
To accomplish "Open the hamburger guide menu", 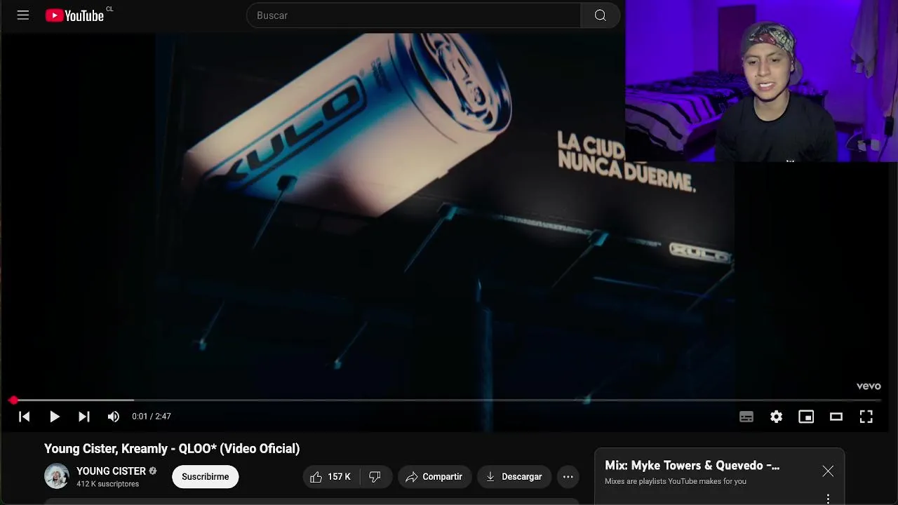I will [x=23, y=15].
